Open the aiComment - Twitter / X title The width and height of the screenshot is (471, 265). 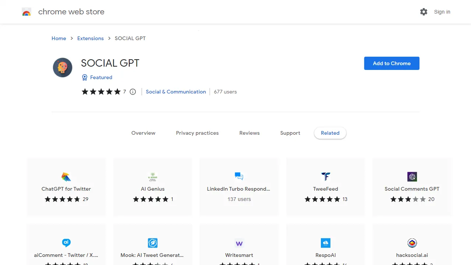(66, 255)
